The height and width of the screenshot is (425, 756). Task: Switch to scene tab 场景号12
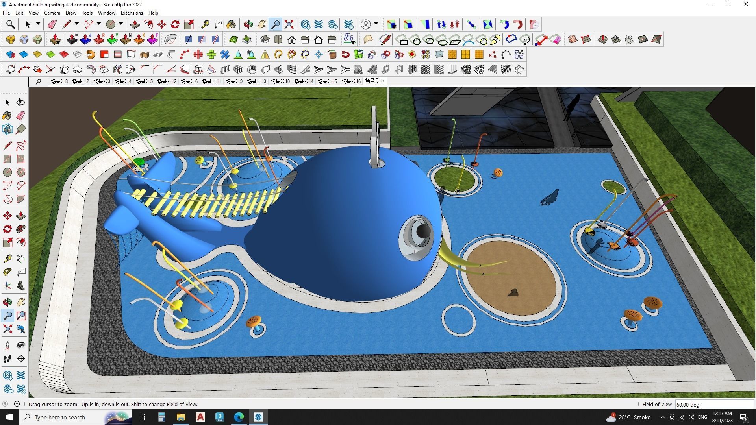pos(167,81)
